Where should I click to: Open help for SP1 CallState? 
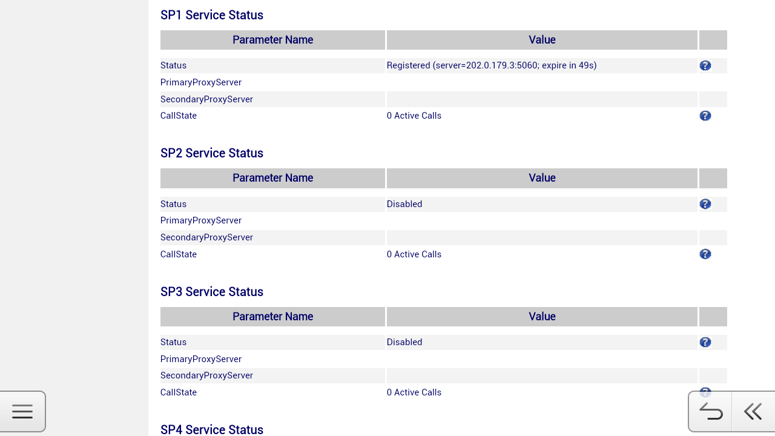(x=705, y=116)
